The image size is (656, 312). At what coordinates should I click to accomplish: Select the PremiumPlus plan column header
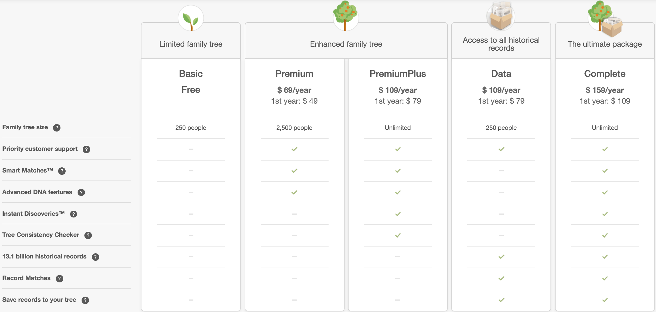(x=398, y=74)
